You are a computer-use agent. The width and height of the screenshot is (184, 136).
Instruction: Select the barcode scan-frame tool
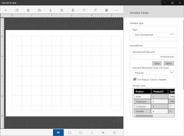pos(114,132)
